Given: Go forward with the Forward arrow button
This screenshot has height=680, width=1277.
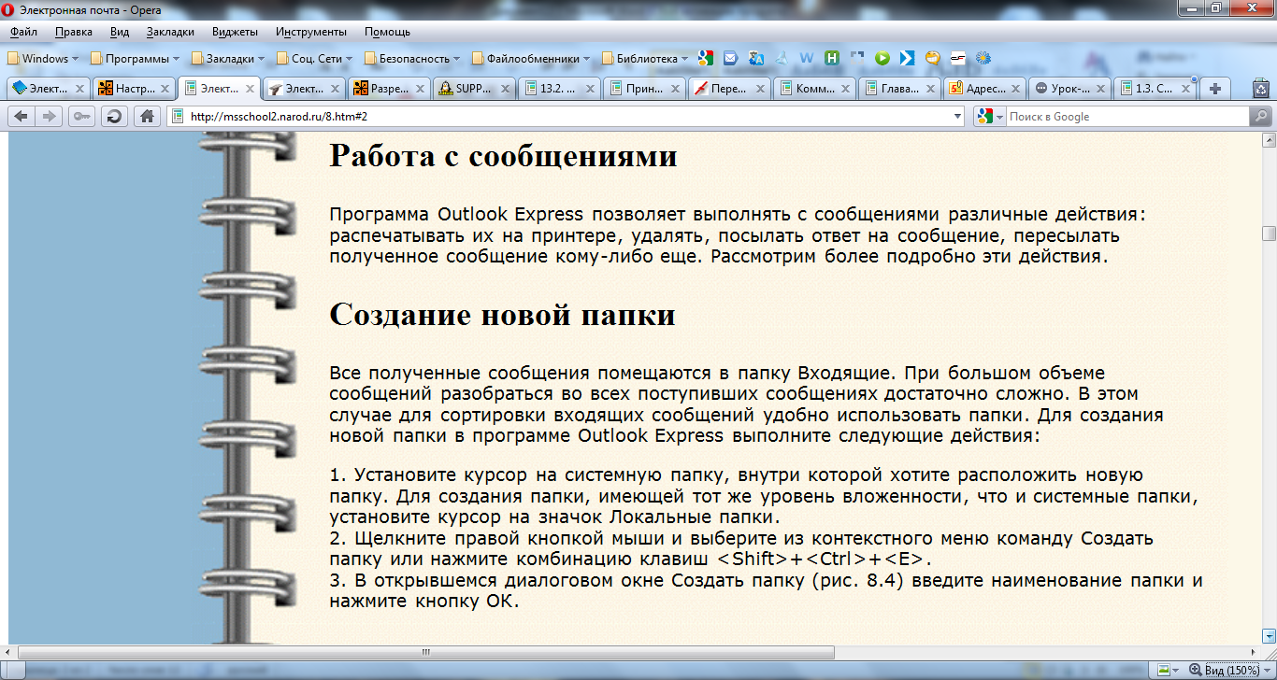Looking at the screenshot, I should (x=50, y=116).
